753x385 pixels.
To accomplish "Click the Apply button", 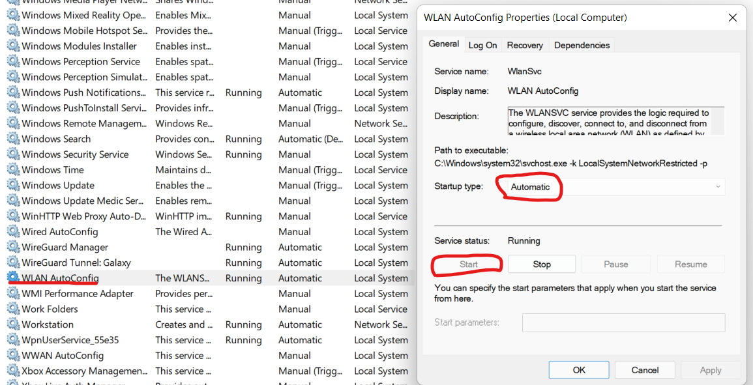I will (710, 370).
